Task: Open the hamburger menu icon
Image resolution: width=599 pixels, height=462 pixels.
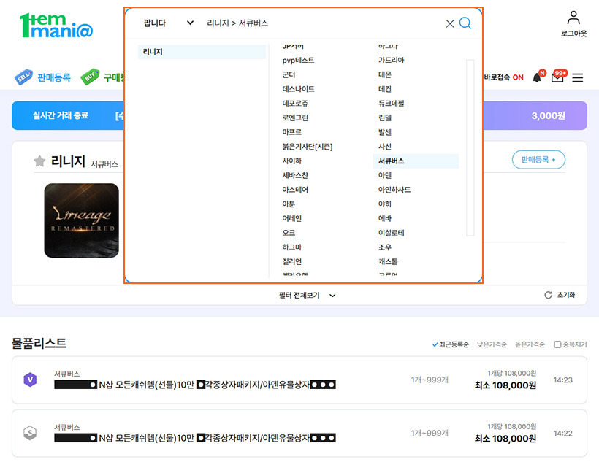Action: (x=578, y=77)
